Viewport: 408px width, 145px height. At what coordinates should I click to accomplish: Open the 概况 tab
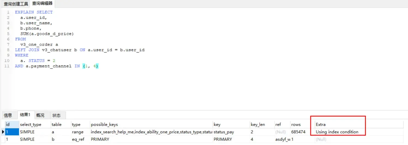point(40,115)
